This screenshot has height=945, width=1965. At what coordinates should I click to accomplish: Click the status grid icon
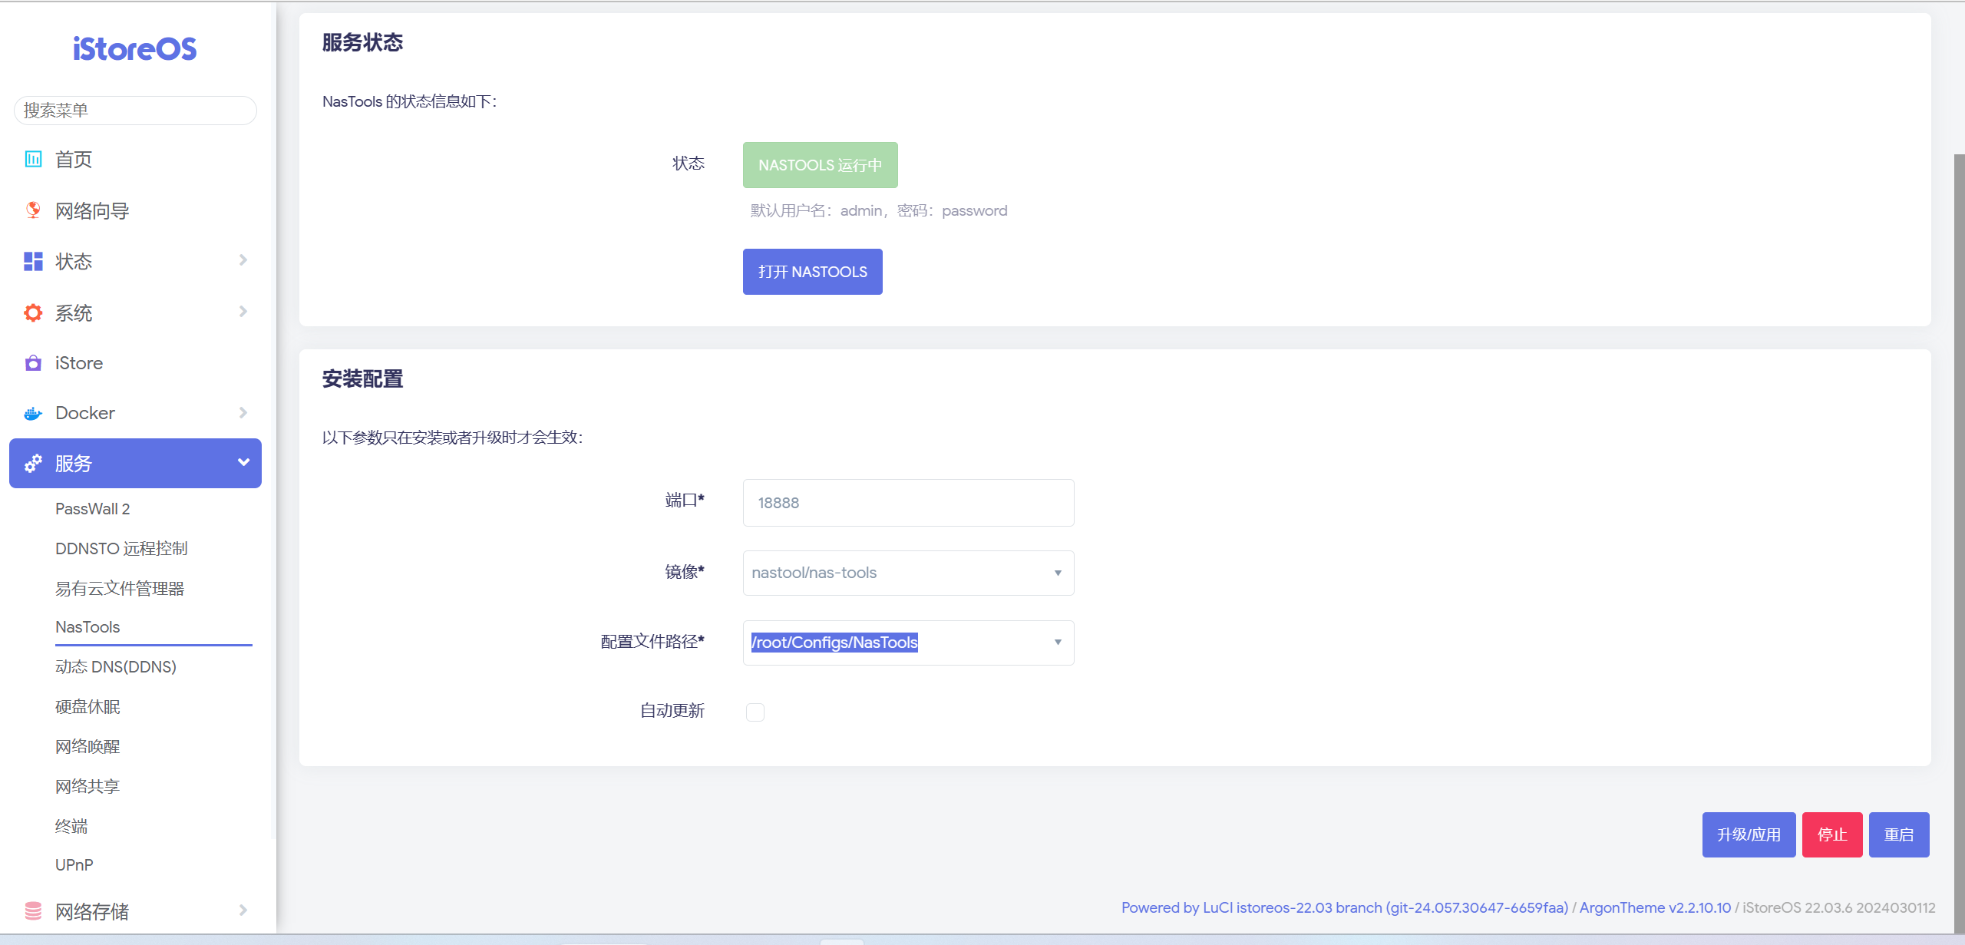(33, 262)
